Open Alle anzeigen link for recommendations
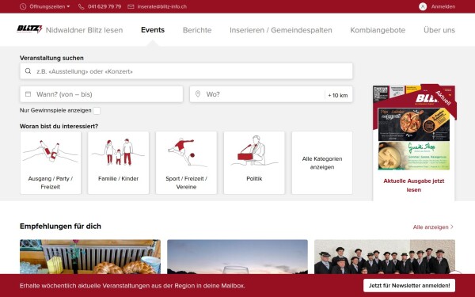Image resolution: width=475 pixels, height=297 pixels. tap(433, 227)
